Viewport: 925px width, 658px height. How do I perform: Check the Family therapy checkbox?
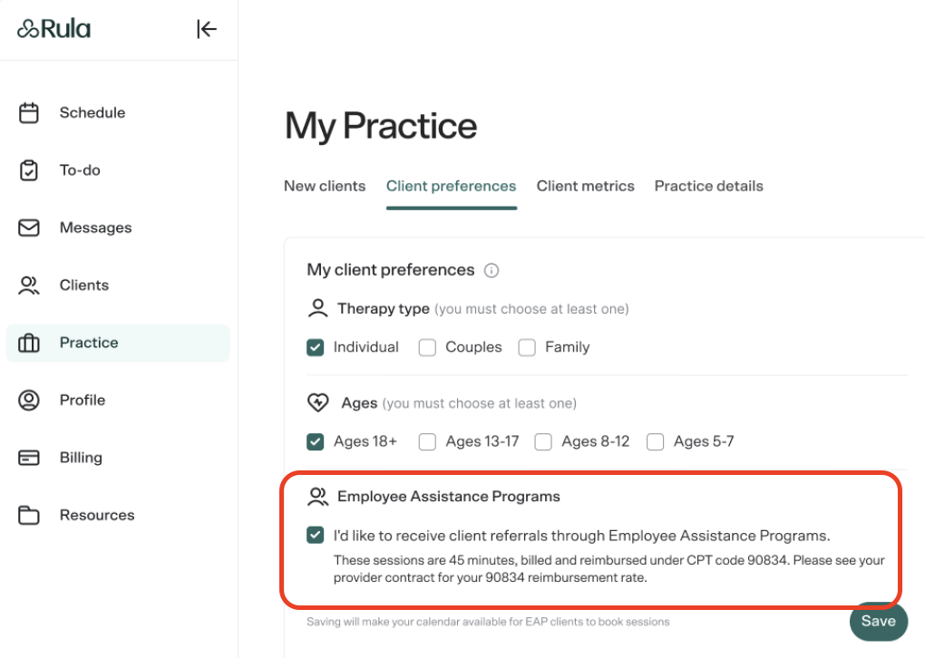(x=527, y=347)
